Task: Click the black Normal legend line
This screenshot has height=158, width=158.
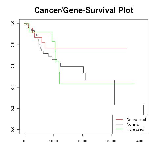Action: click(119, 124)
